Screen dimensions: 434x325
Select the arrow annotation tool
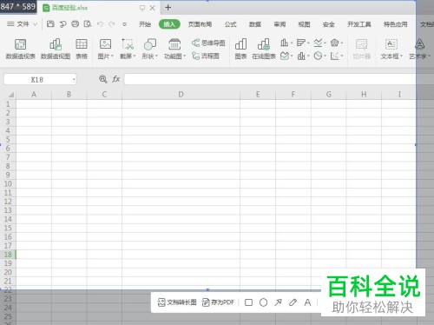pos(278,302)
